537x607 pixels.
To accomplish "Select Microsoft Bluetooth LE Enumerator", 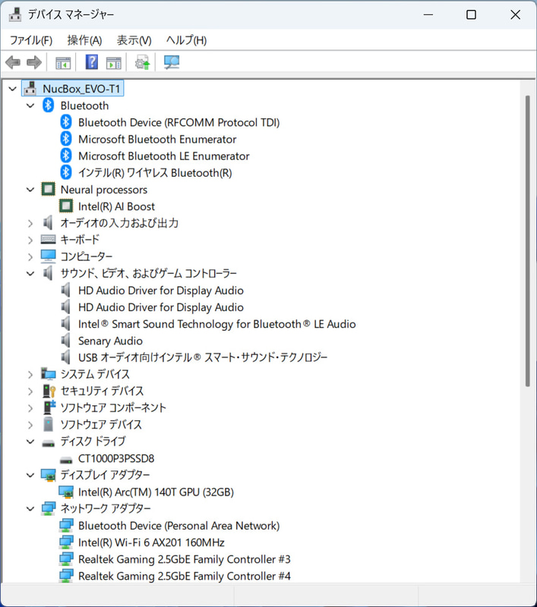I will click(x=164, y=156).
